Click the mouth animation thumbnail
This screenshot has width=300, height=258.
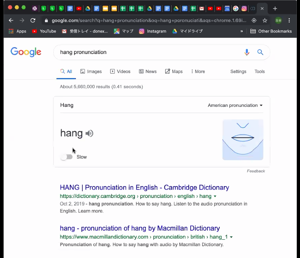point(243,140)
